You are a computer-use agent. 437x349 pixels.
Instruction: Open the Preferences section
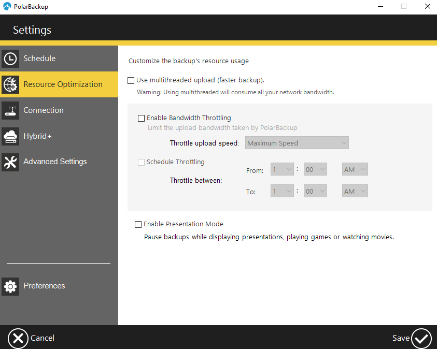click(x=59, y=286)
